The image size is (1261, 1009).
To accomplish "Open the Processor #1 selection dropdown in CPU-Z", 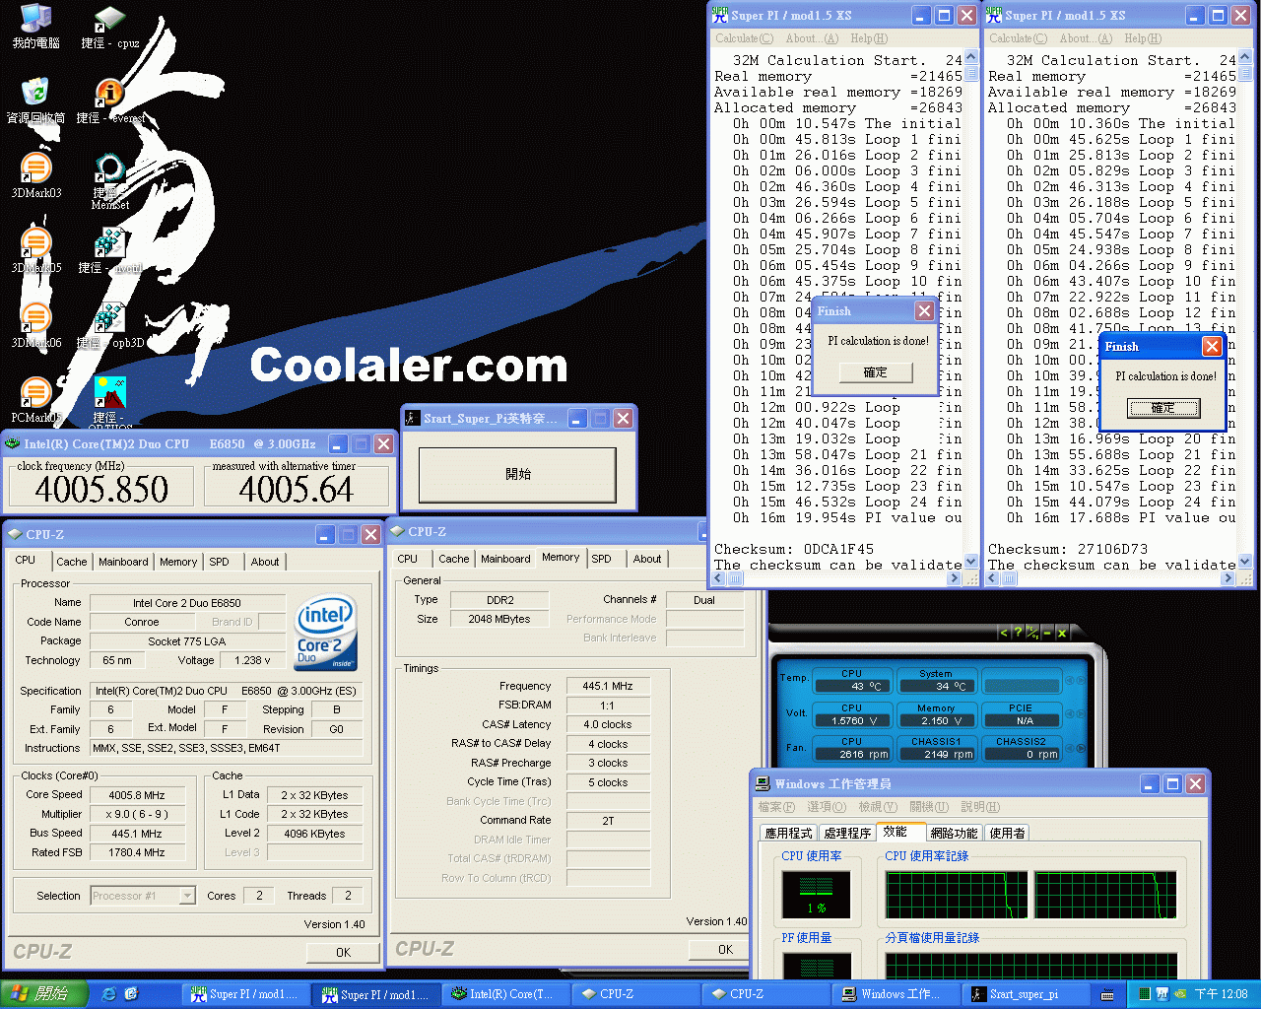I will (143, 896).
